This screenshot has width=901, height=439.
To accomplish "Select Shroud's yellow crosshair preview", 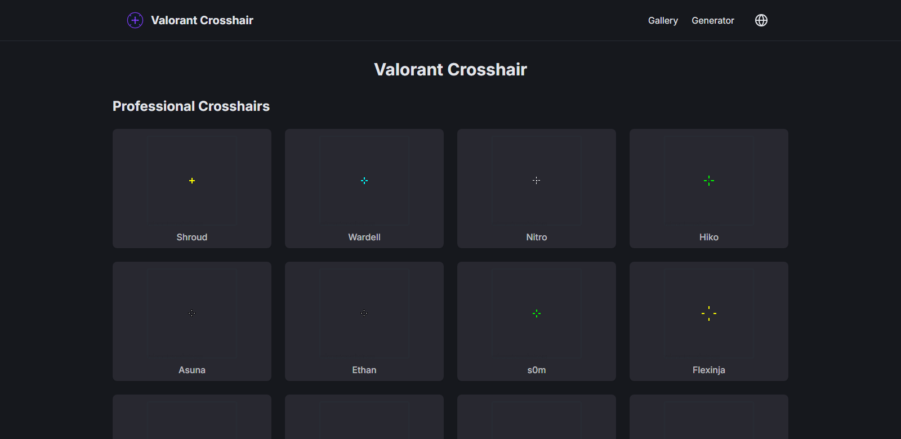I will 192,181.
